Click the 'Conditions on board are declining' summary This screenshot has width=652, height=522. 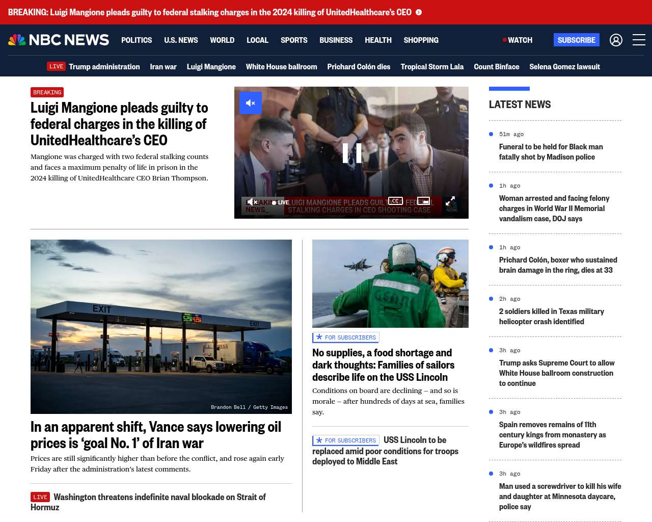(x=388, y=401)
